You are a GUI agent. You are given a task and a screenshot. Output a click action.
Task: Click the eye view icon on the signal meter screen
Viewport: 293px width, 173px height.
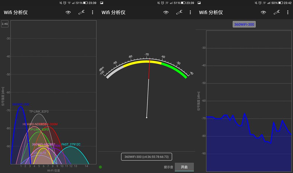pos(166,12)
